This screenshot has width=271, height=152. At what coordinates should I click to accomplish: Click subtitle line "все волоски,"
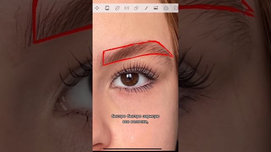(x=135, y=122)
